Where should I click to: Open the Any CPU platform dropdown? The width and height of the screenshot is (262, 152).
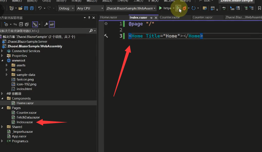[x=90, y=8]
